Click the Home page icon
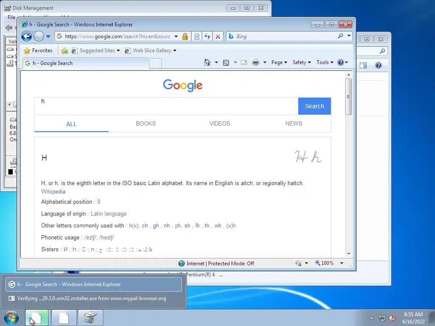435x326 pixels. point(207,62)
